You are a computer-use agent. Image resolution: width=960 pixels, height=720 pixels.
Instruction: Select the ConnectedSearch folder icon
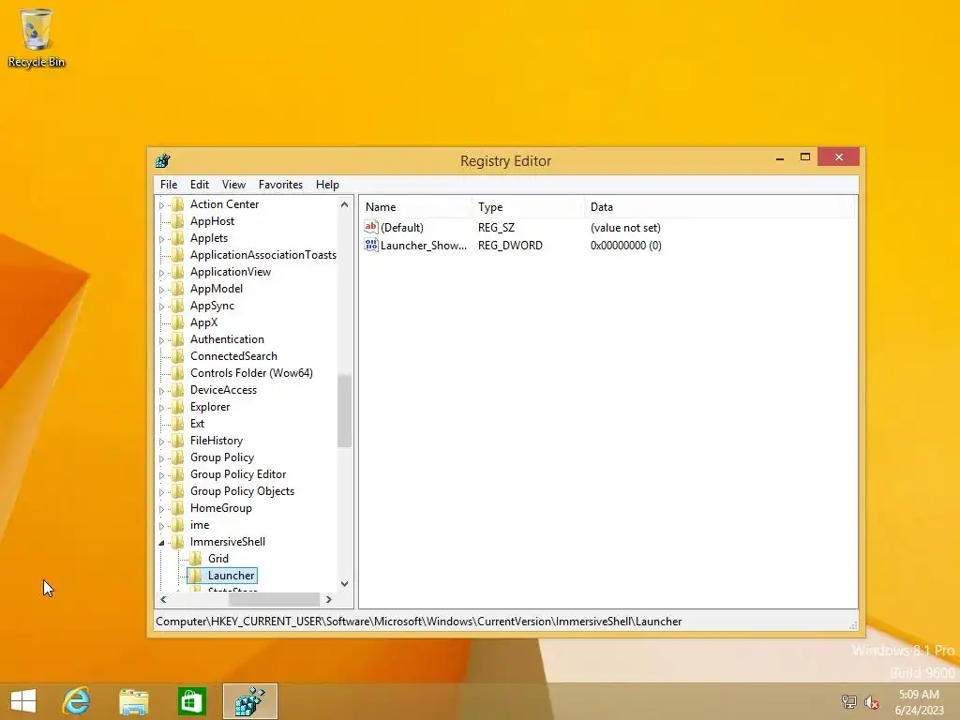pos(177,355)
